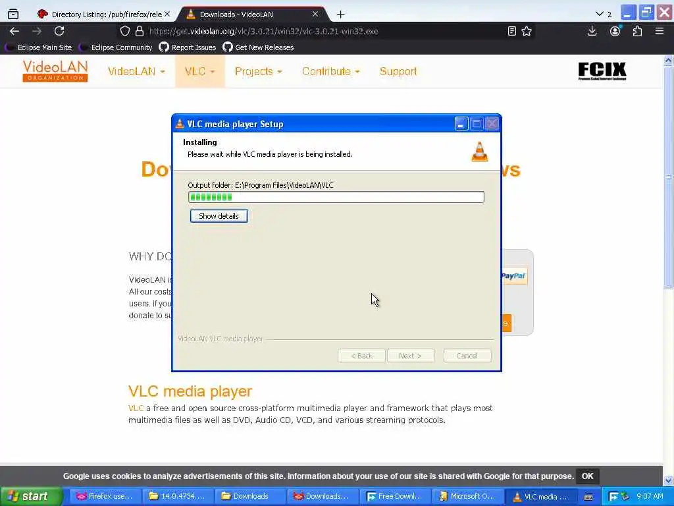Expand the VideoLAN navigation dropdown
674x506 pixels.
coord(136,71)
